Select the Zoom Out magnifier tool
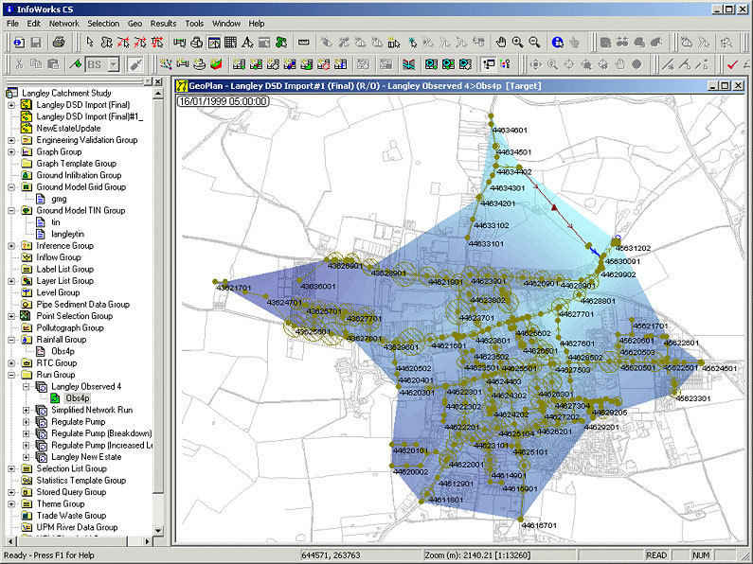This screenshot has height=564, width=753. coord(534,43)
